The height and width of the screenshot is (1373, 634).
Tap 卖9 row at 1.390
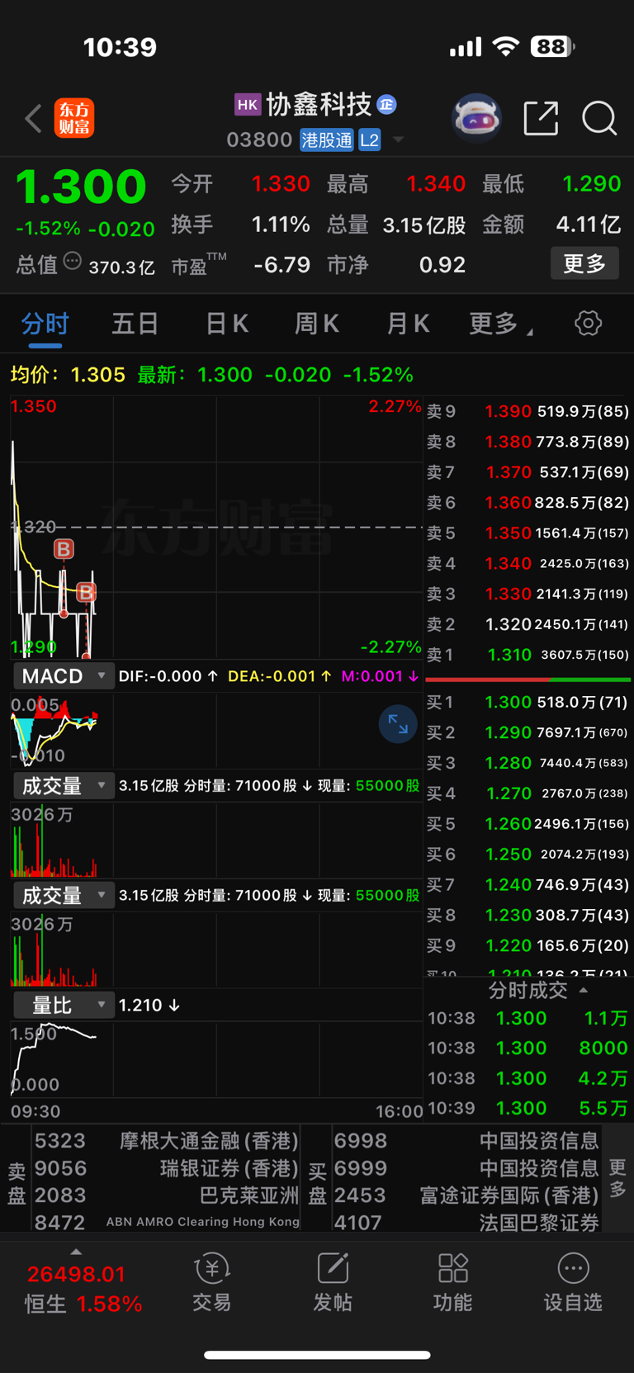click(528, 411)
